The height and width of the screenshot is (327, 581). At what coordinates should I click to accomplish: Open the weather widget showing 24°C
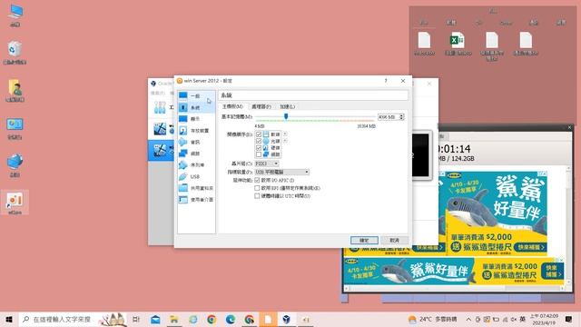pos(432,319)
